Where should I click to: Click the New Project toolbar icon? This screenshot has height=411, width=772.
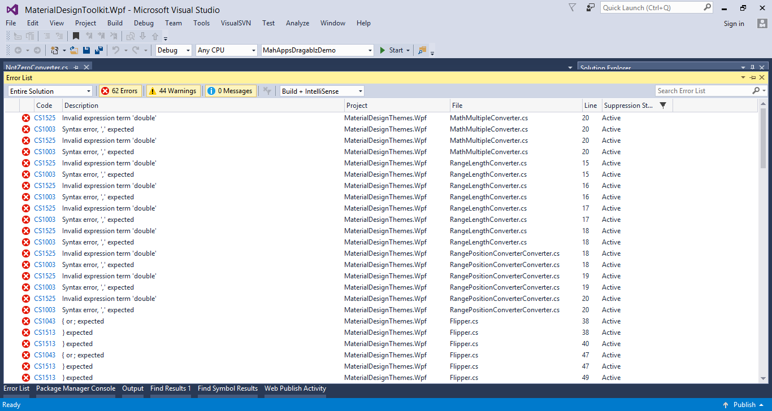coord(54,50)
